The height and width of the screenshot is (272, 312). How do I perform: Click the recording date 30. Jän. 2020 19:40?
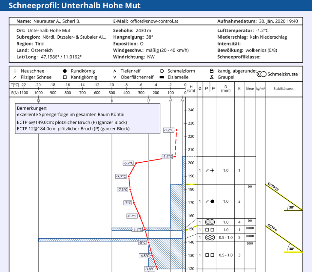[x=278, y=21]
